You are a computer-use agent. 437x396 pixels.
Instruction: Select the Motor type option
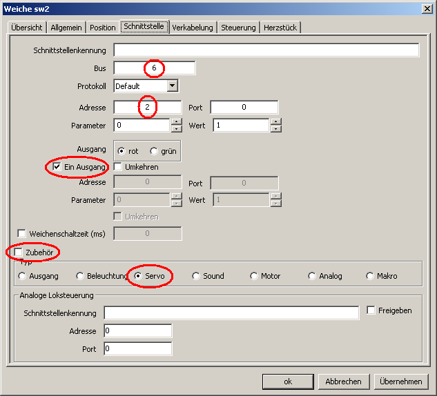pyautogui.click(x=254, y=276)
